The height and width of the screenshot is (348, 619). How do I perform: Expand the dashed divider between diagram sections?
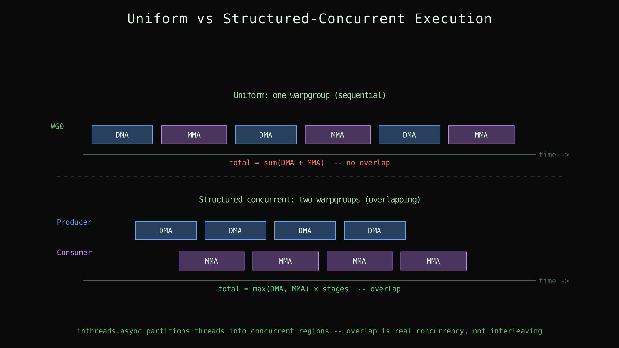pyautogui.click(x=309, y=176)
